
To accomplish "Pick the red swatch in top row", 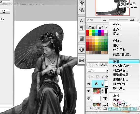I will coord(88,31).
